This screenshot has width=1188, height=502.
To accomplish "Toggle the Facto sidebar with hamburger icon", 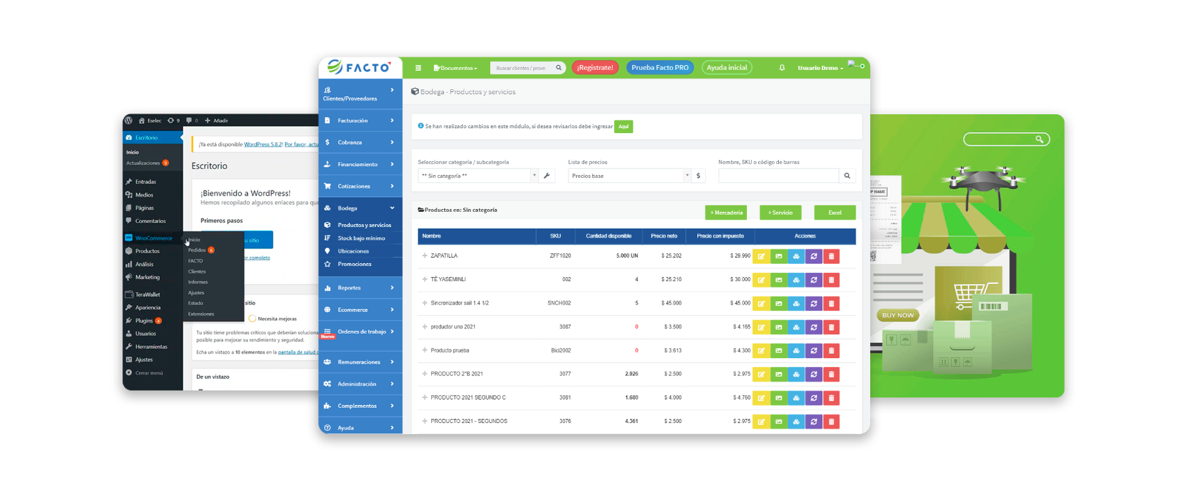I will pos(418,68).
